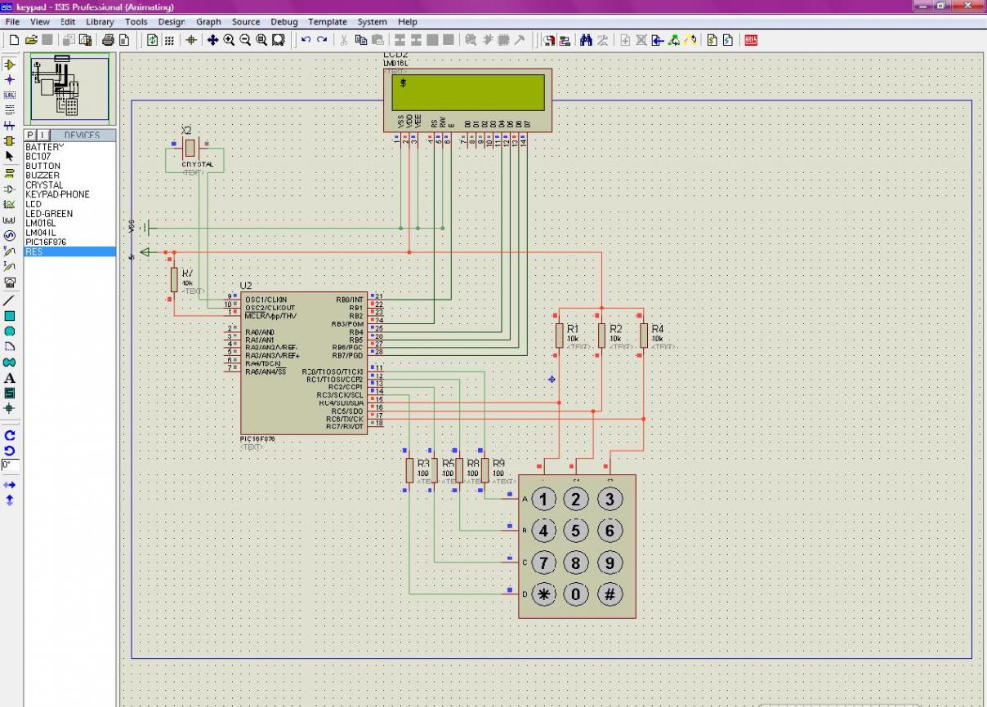Viewport: 987px width, 707px height.
Task: Select KEYPAD-PHONE in the devices list
Action: [57, 194]
